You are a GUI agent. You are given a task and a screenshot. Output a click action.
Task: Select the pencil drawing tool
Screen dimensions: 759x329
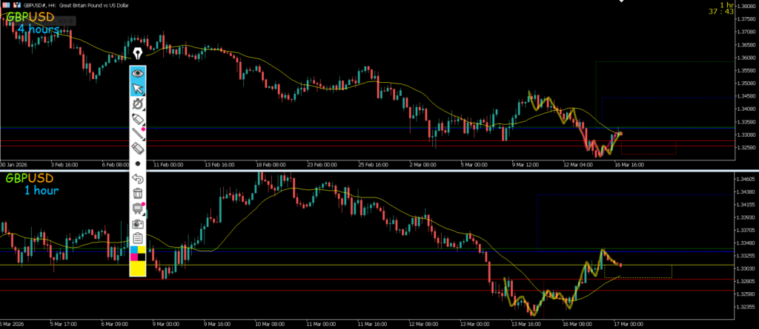(x=138, y=119)
